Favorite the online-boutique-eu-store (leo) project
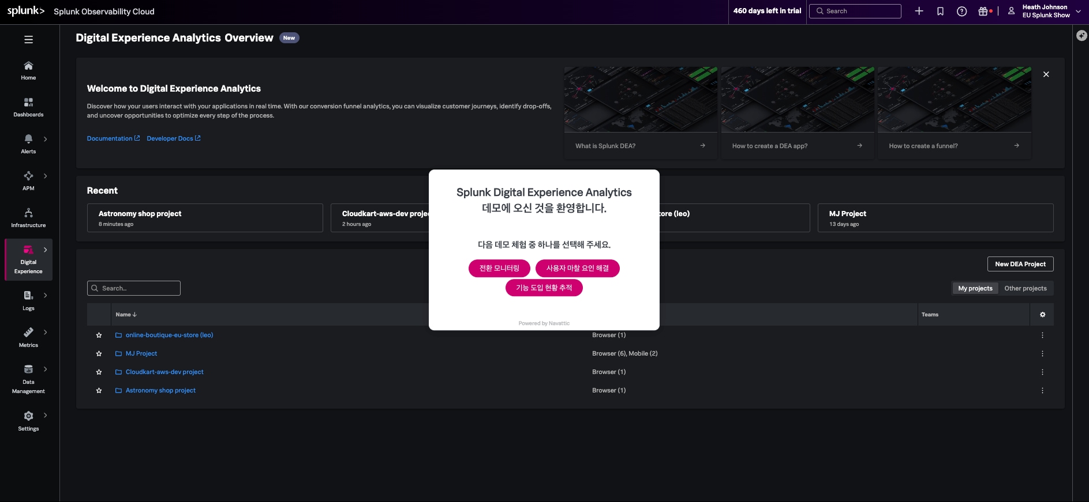The width and height of the screenshot is (1089, 502). [99, 335]
